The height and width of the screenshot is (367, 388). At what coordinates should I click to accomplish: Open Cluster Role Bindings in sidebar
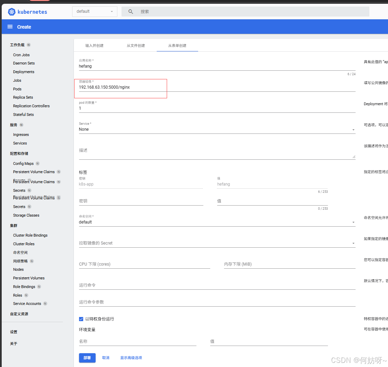point(30,235)
